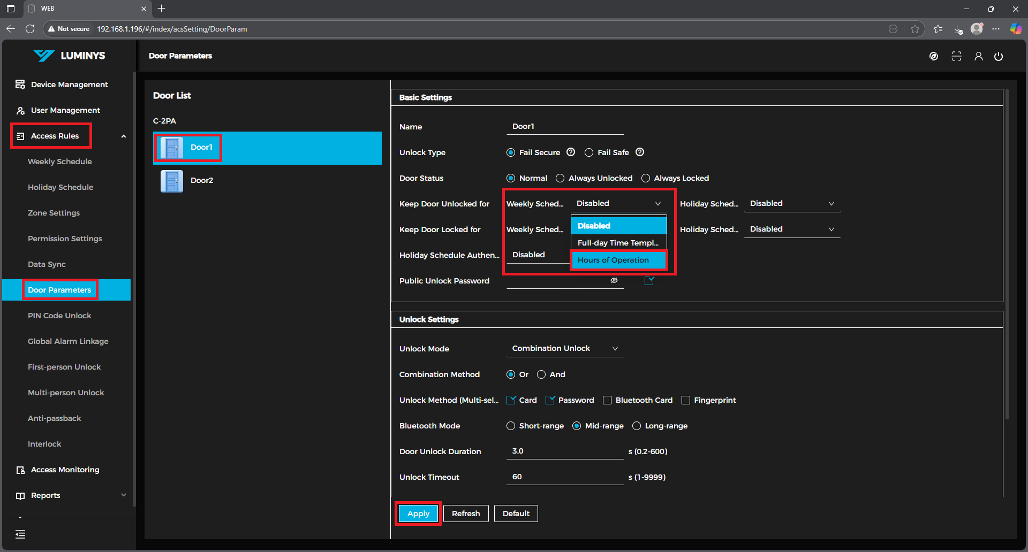Image resolution: width=1028 pixels, height=552 pixels.
Task: Click the browser favorites star icon
Action: [915, 29]
